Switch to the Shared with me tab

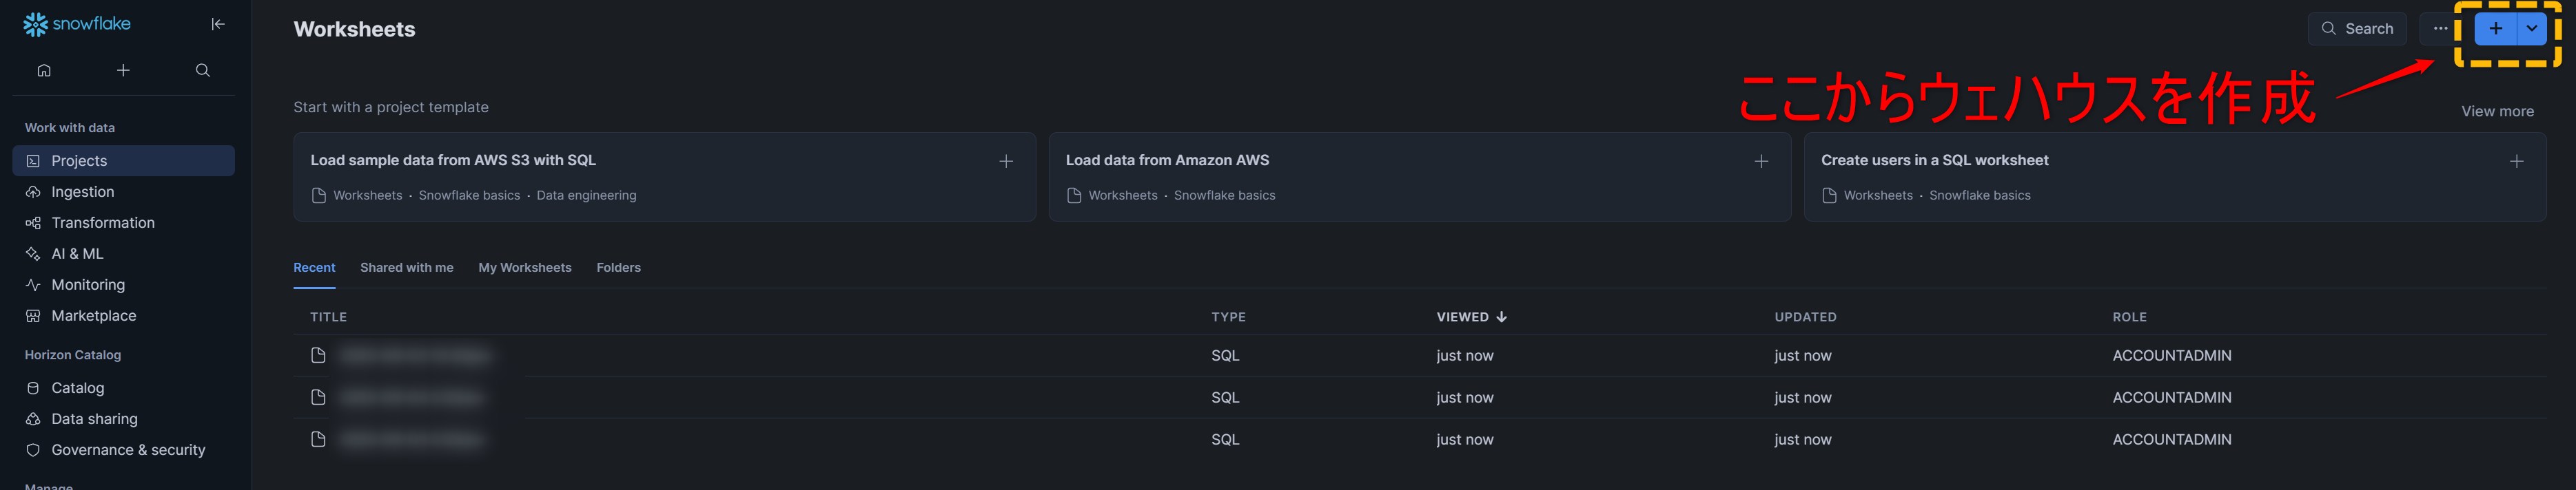(407, 268)
